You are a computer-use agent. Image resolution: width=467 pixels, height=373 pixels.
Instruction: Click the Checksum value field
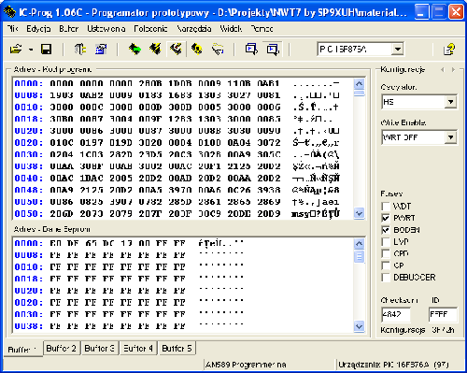pyautogui.click(x=396, y=314)
